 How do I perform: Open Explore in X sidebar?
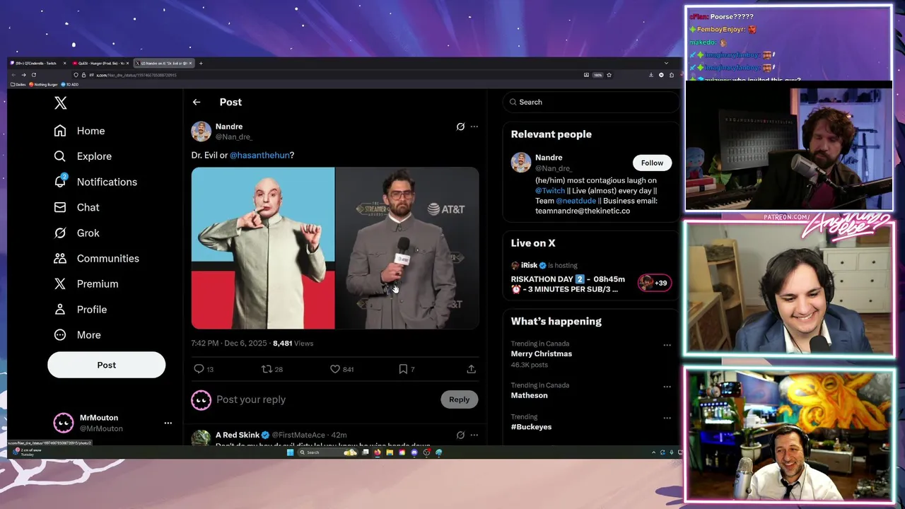pos(83,156)
